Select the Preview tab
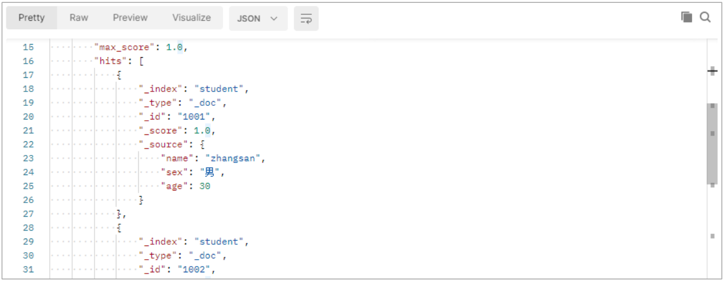Image resolution: width=726 pixels, height=282 pixels. coord(130,18)
